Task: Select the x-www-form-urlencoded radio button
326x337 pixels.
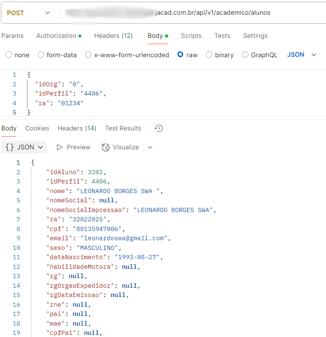Action: click(x=88, y=55)
